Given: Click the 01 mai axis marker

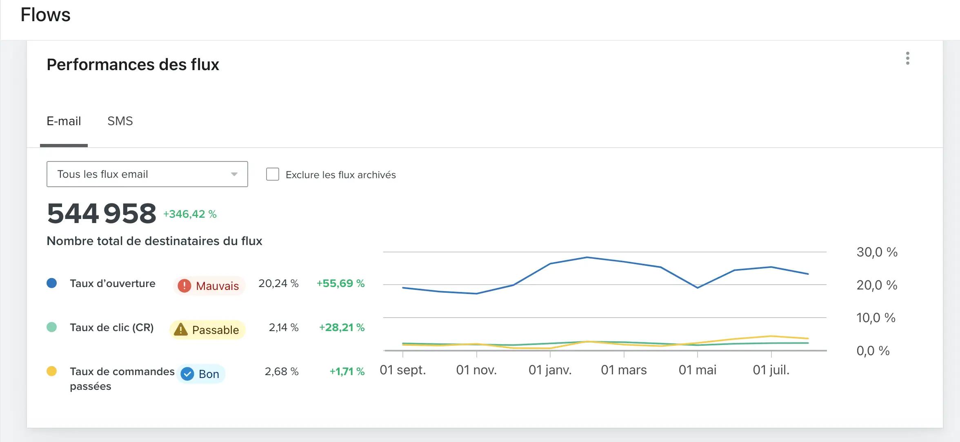Looking at the screenshot, I should point(697,370).
